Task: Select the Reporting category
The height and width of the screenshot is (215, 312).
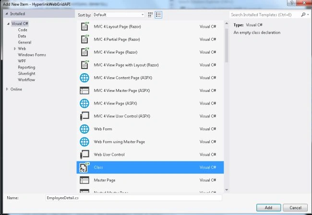Action: 26,68
